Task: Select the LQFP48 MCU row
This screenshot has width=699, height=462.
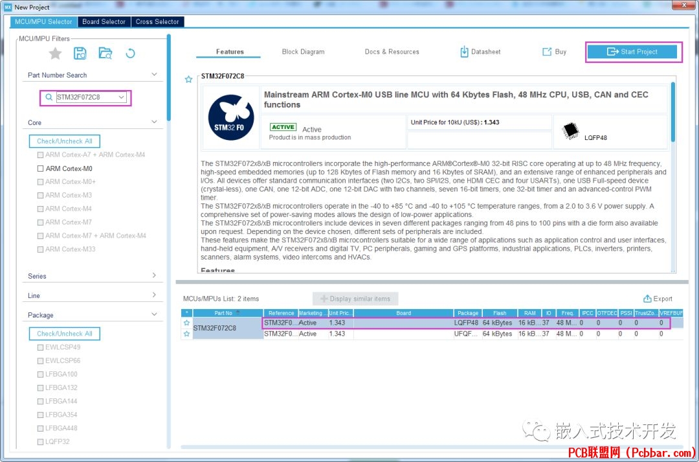Action: (x=472, y=323)
